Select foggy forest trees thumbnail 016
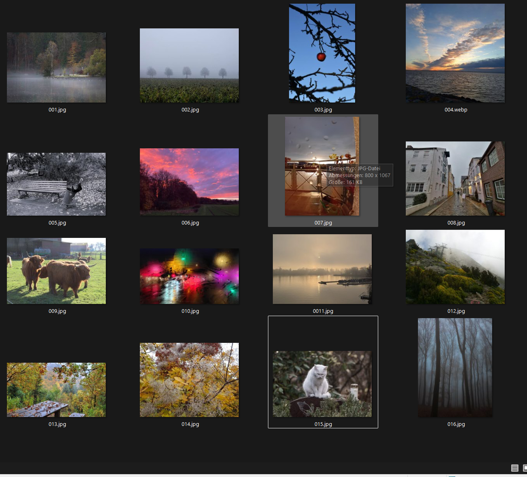Viewport: 527px width, 477px height. pos(455,368)
